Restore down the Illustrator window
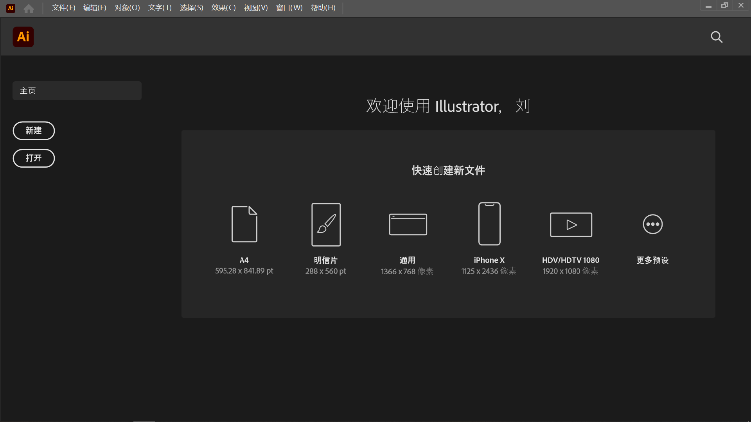The height and width of the screenshot is (422, 751). pyautogui.click(x=725, y=5)
